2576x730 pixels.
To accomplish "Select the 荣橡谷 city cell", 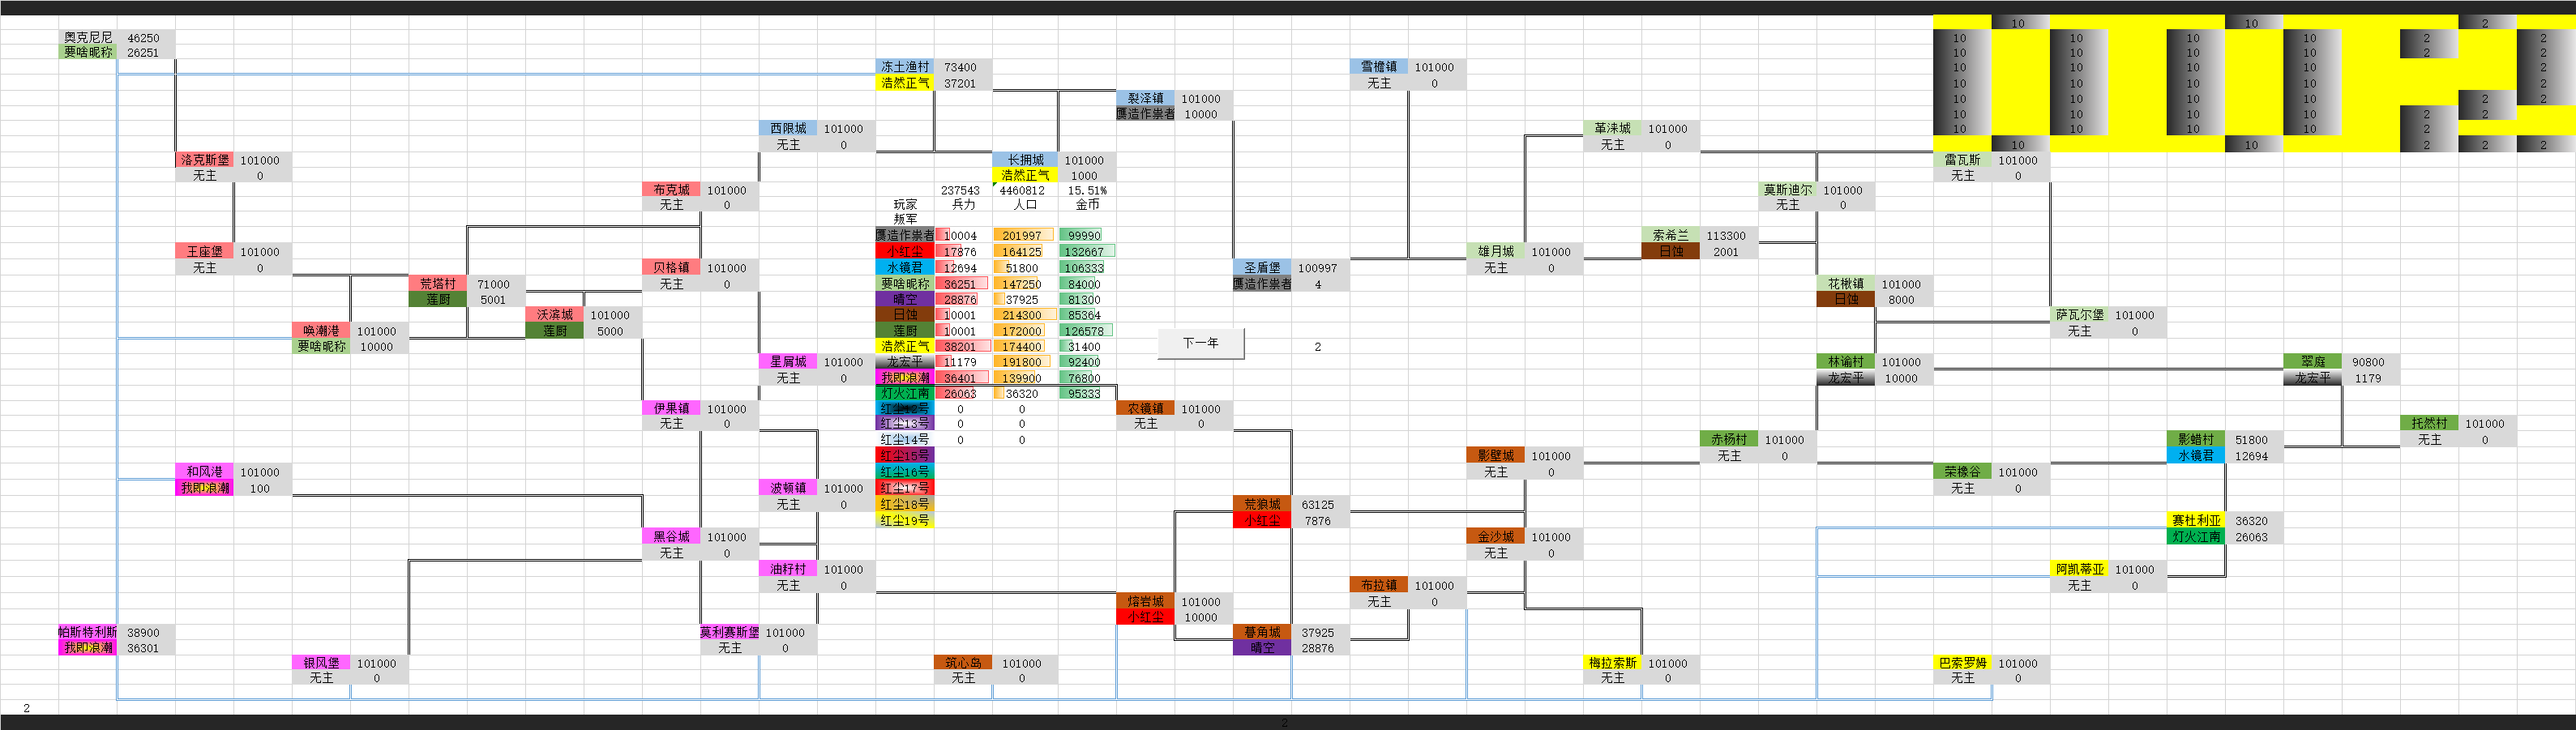I will point(1962,472).
